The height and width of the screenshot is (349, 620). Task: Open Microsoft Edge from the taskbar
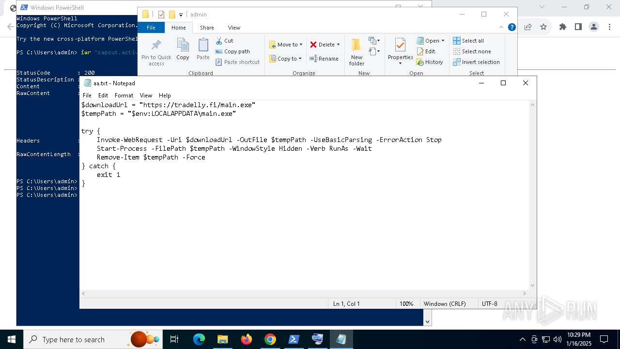pyautogui.click(x=199, y=339)
